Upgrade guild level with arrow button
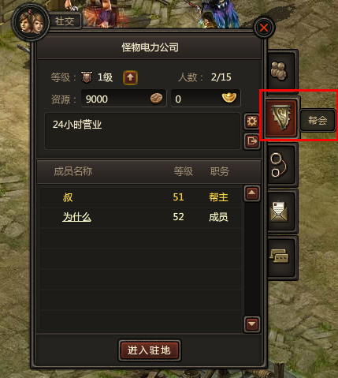Screen dimensions: 338x378 [130, 77]
